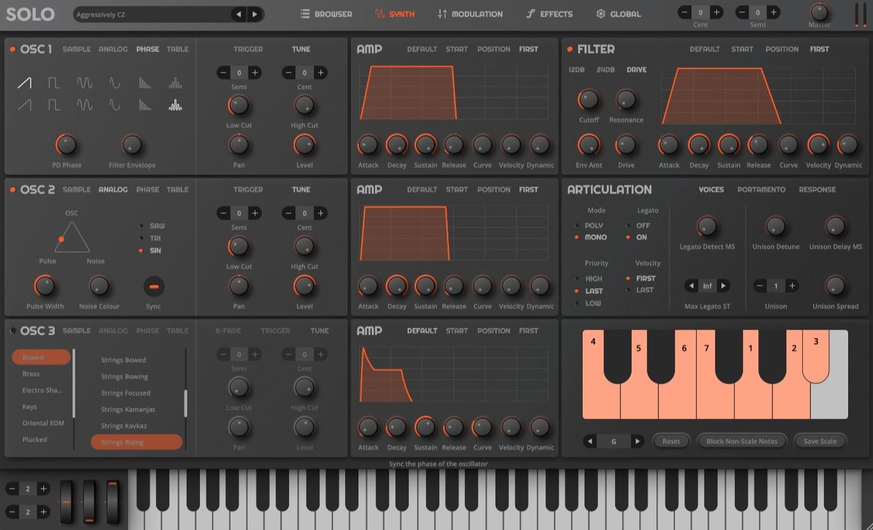Load next preset with right arrow
Screen dimensions: 873x530
click(255, 14)
